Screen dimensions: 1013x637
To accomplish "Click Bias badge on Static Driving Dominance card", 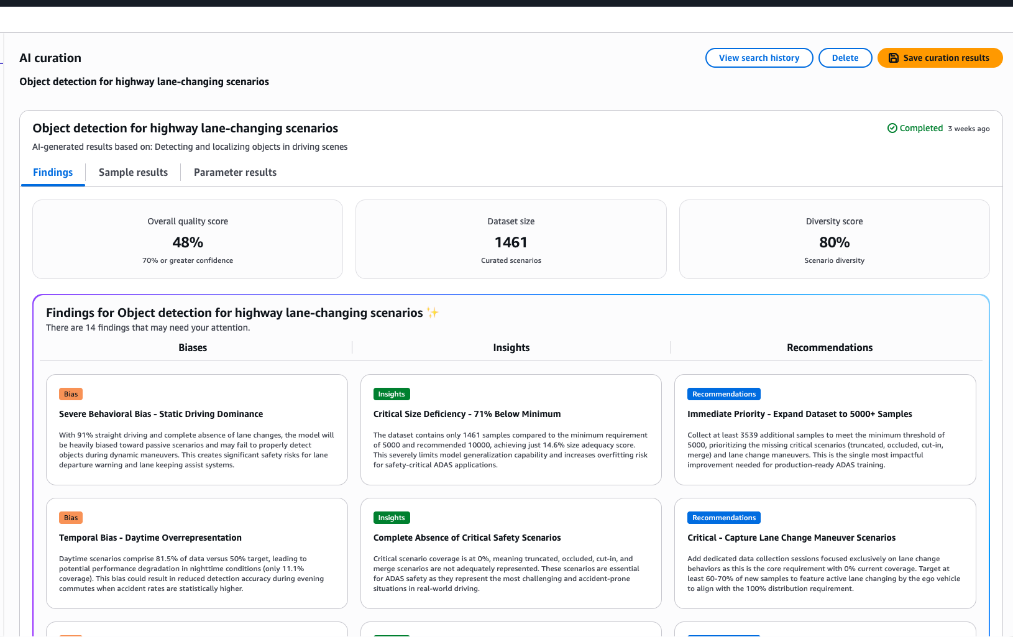I will pos(71,394).
